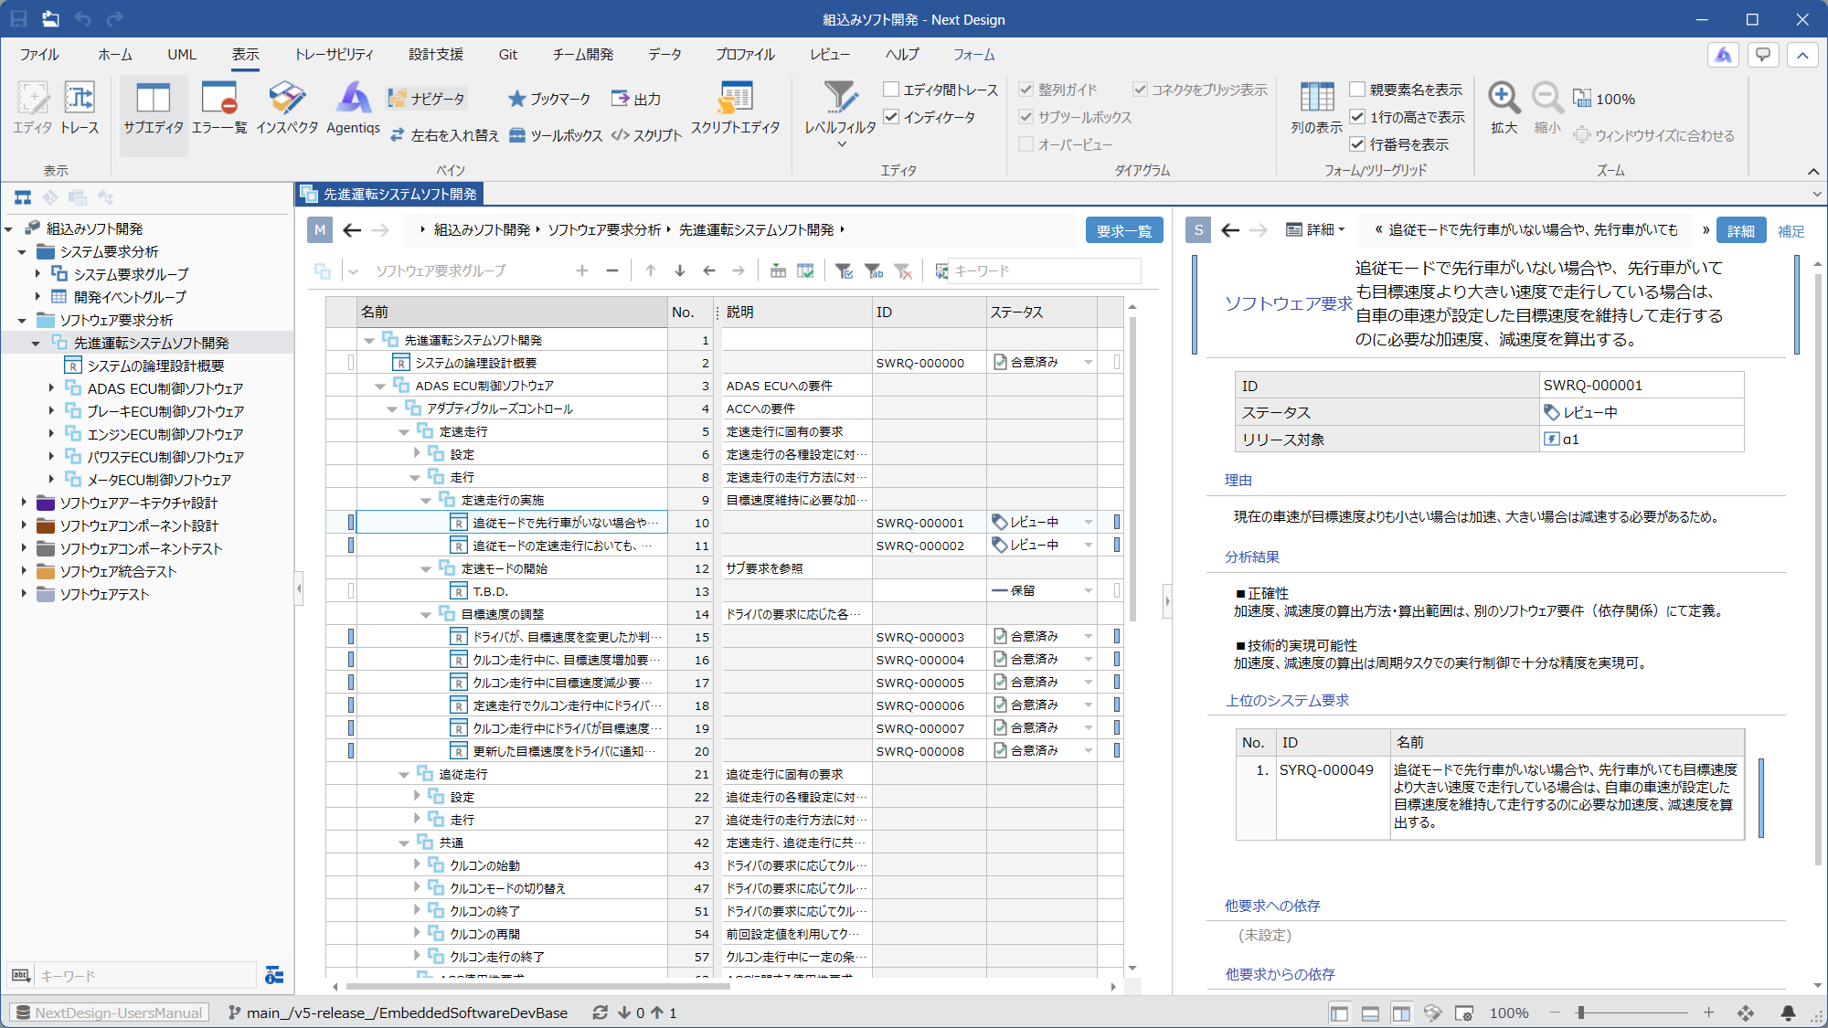Uncheck the Indicator (インディケータ) checkbox
This screenshot has width=1828, height=1028.
[891, 117]
